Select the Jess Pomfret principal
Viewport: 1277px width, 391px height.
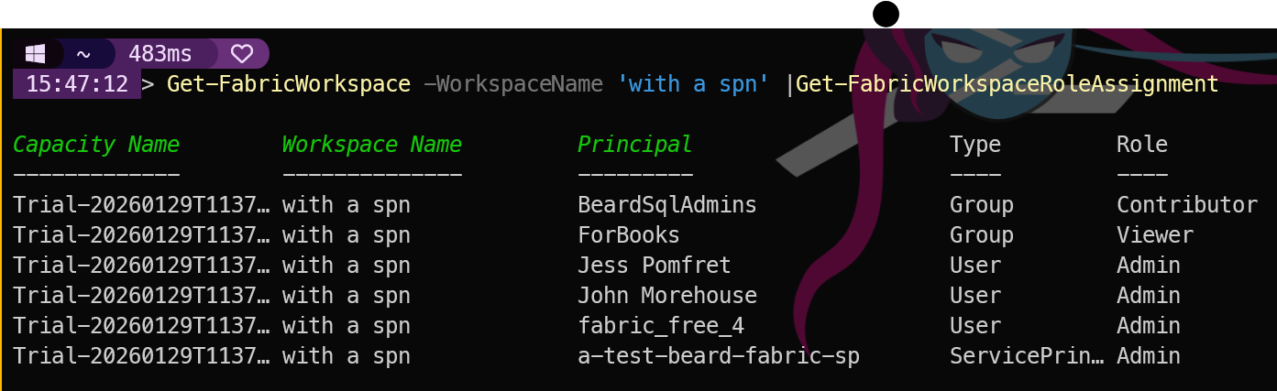click(x=655, y=266)
